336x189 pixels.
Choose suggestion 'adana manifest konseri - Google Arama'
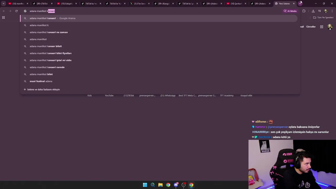pos(159,18)
